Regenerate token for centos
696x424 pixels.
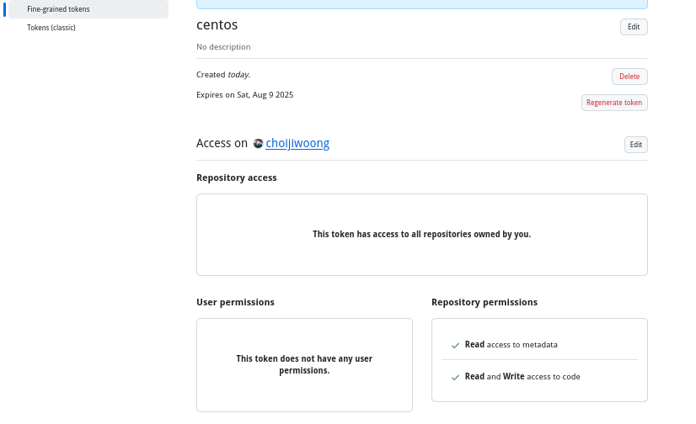(614, 103)
